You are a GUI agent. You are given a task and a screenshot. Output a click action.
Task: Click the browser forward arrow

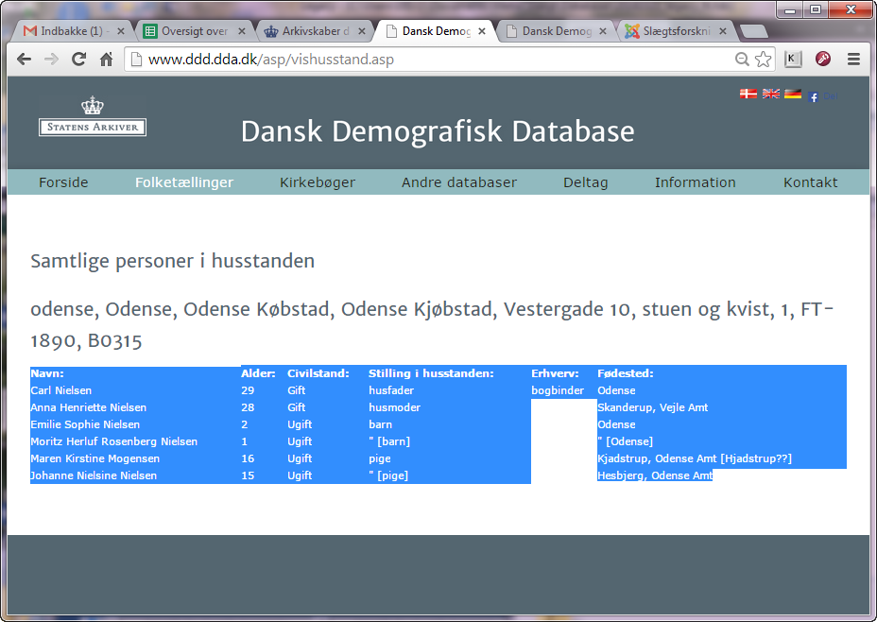[51, 60]
